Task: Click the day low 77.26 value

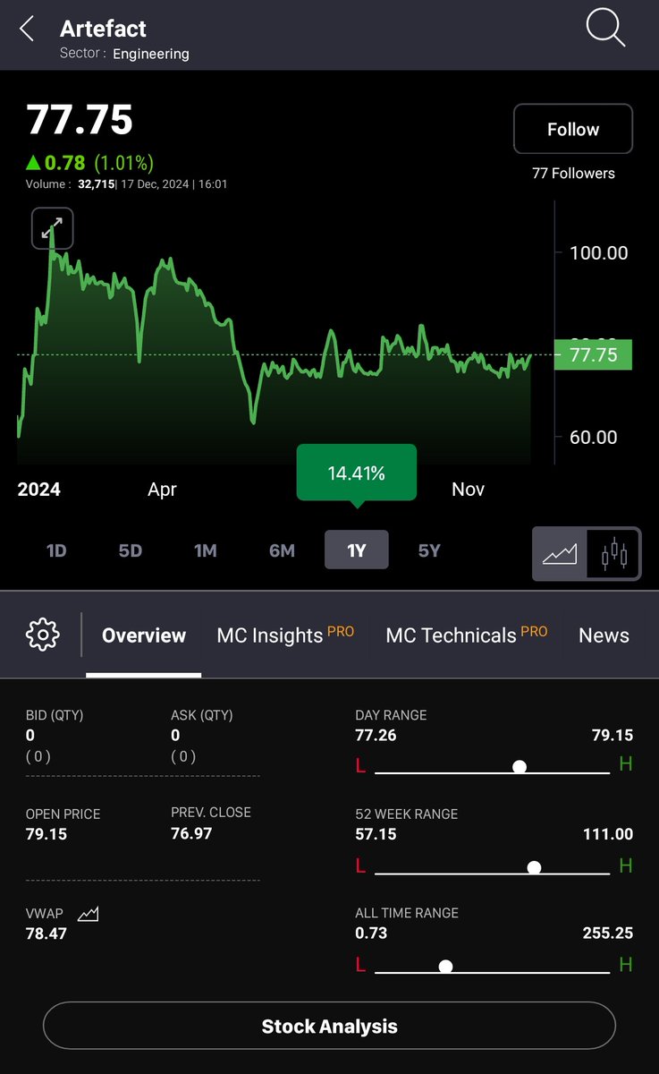Action: tap(376, 736)
